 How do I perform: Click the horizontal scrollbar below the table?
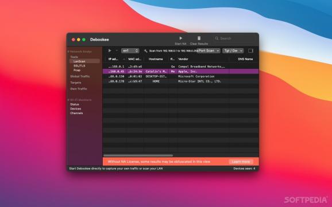click(138, 155)
